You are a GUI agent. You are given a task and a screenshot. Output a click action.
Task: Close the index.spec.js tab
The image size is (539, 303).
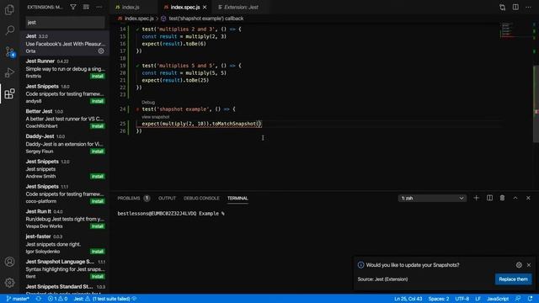pyautogui.click(x=205, y=7)
